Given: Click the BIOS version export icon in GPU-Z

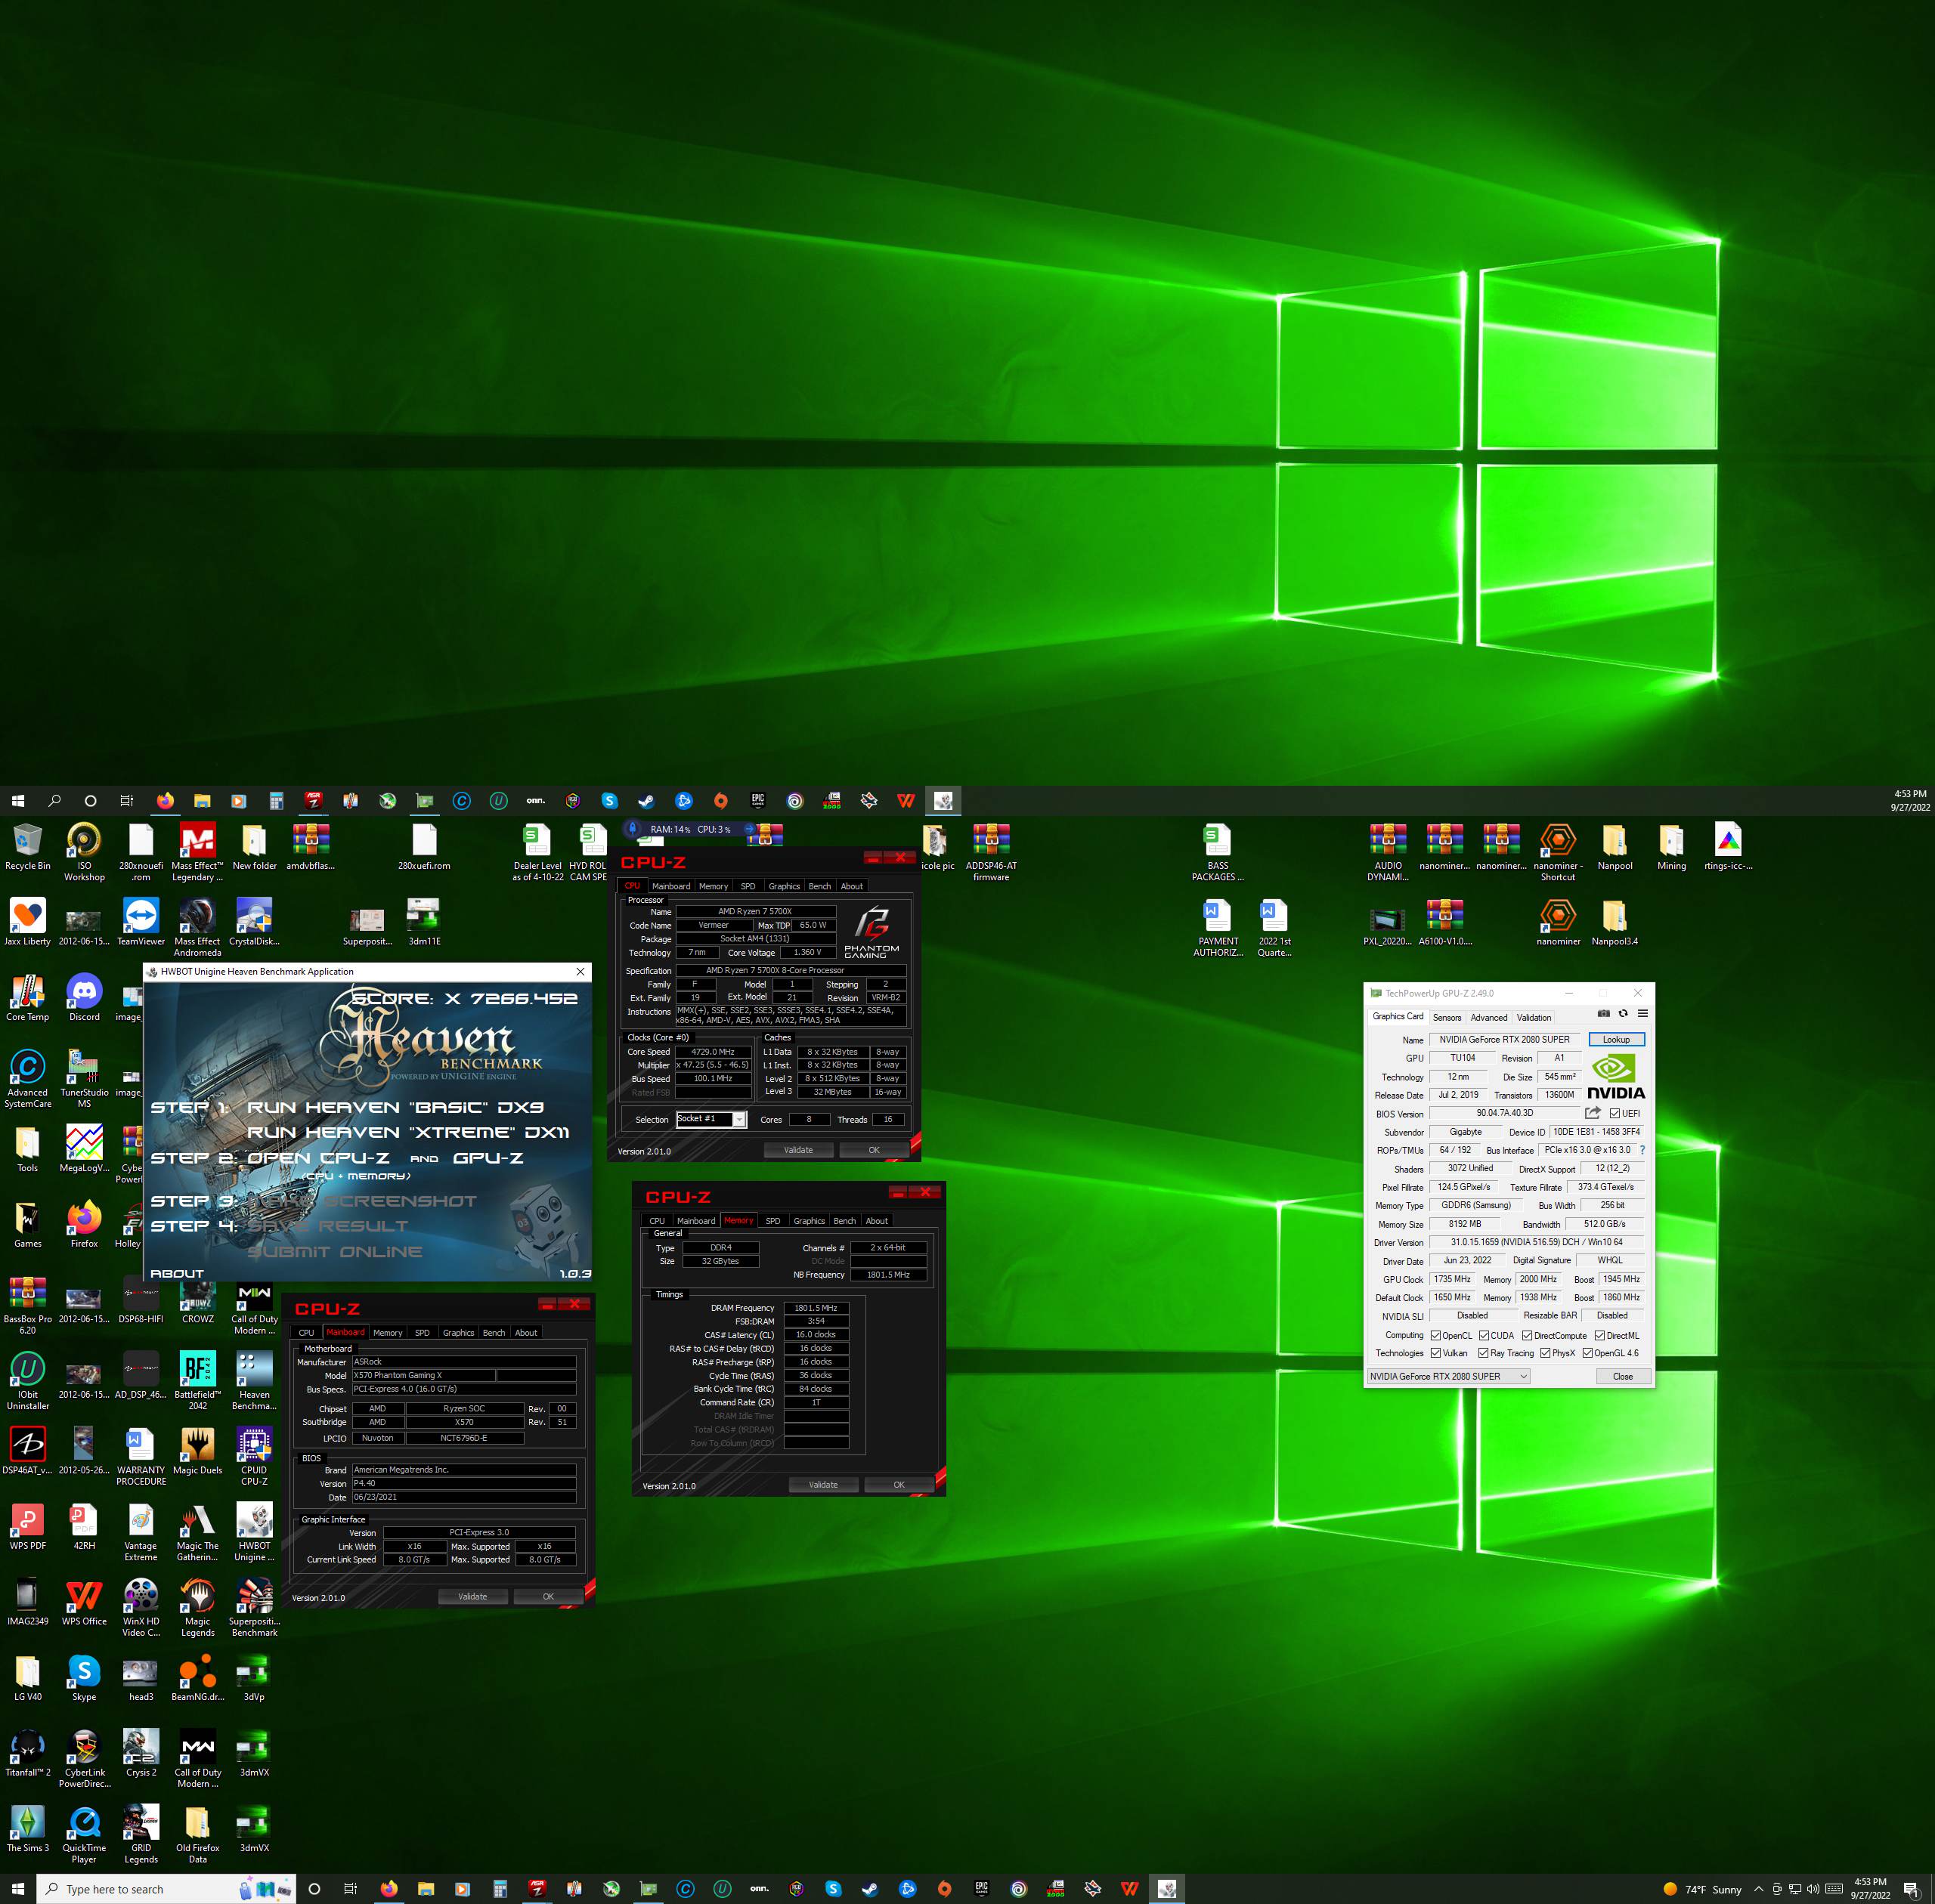Looking at the screenshot, I should (1593, 1113).
